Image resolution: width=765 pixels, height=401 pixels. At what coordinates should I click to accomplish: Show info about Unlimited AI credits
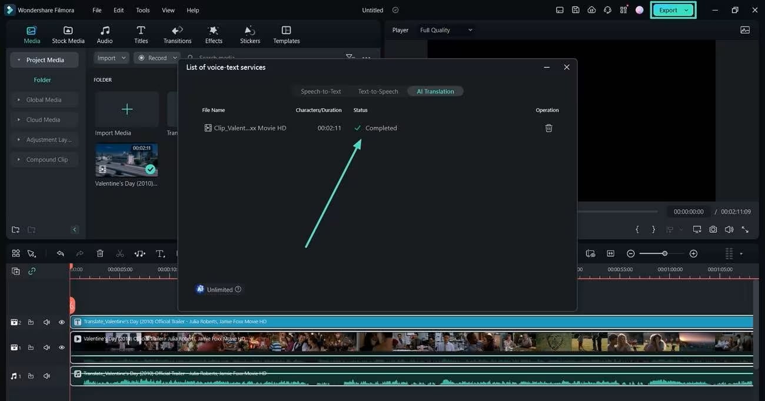tap(238, 289)
